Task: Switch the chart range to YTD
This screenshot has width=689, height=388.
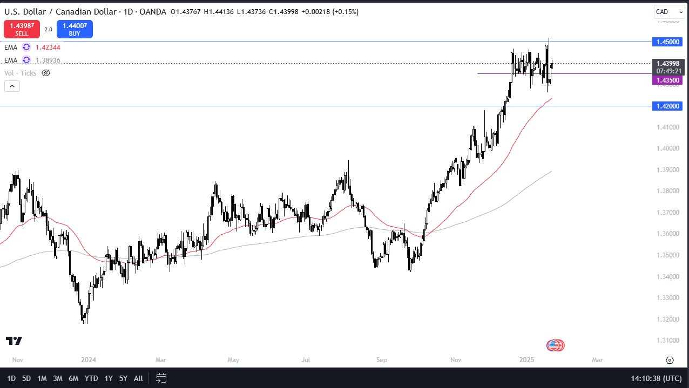Action: click(x=91, y=378)
